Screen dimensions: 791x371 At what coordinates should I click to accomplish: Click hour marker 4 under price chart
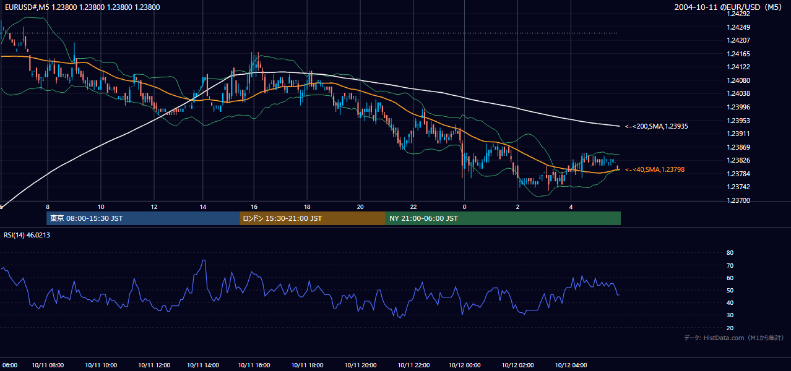coord(571,207)
